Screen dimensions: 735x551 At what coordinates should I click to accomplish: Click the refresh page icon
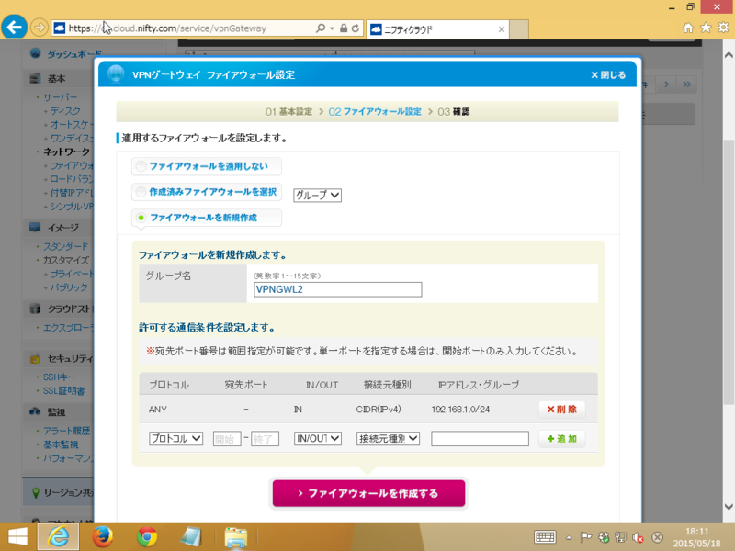356,28
